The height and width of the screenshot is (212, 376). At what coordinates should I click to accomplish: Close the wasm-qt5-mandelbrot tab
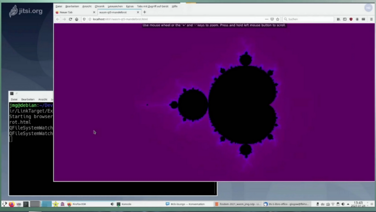138,12
